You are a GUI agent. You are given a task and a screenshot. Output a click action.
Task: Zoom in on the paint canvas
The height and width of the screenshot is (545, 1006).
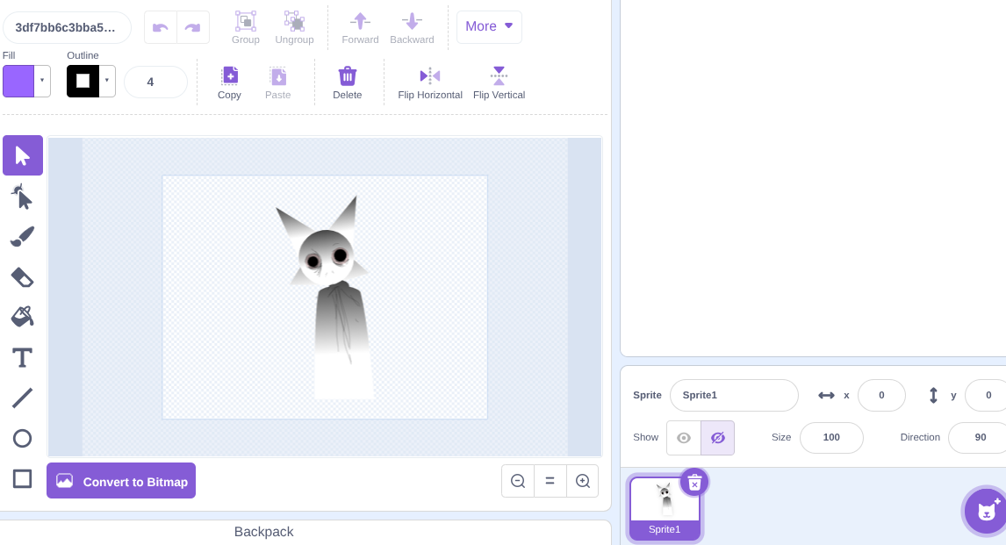pyautogui.click(x=583, y=481)
